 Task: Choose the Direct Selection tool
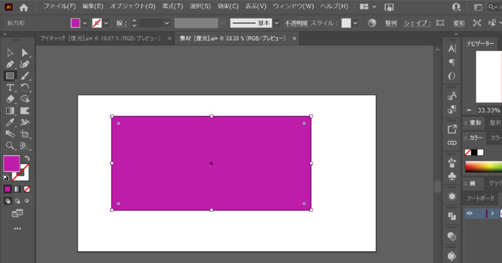click(25, 53)
